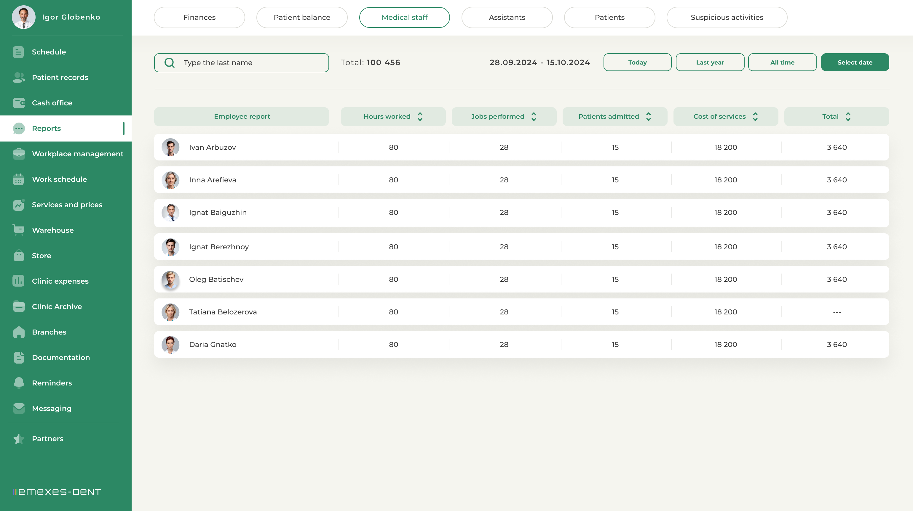Sort by the Total column arrows
Viewport: 913px width, 511px height.
[848, 116]
